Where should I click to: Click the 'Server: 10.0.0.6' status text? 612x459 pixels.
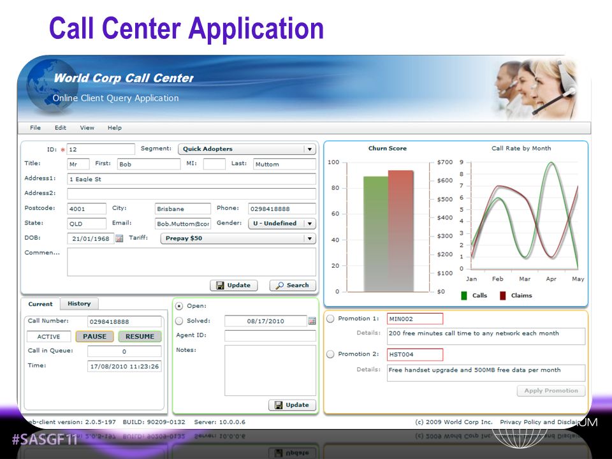pyautogui.click(x=219, y=422)
